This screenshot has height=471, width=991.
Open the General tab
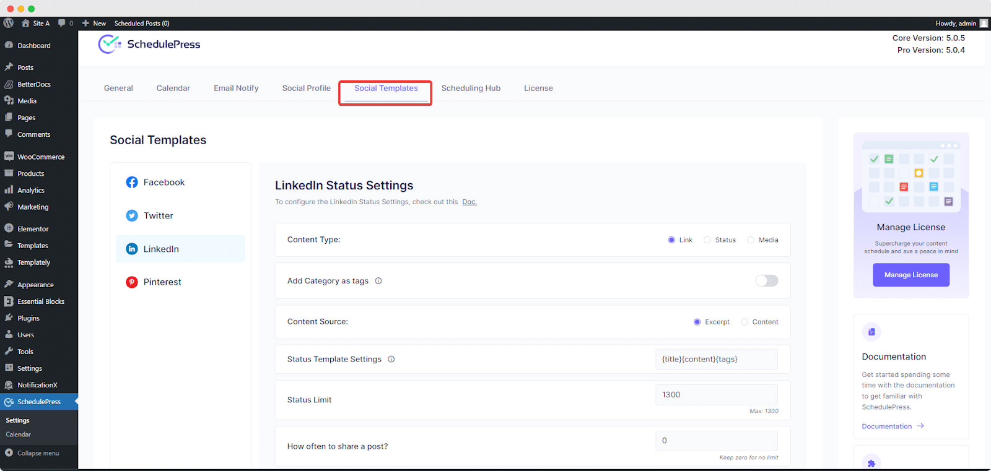(118, 88)
